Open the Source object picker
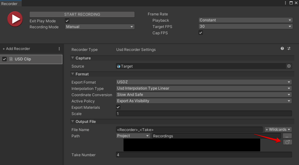Image resolution: width=299 pixels, height=165 pixels. [289, 66]
